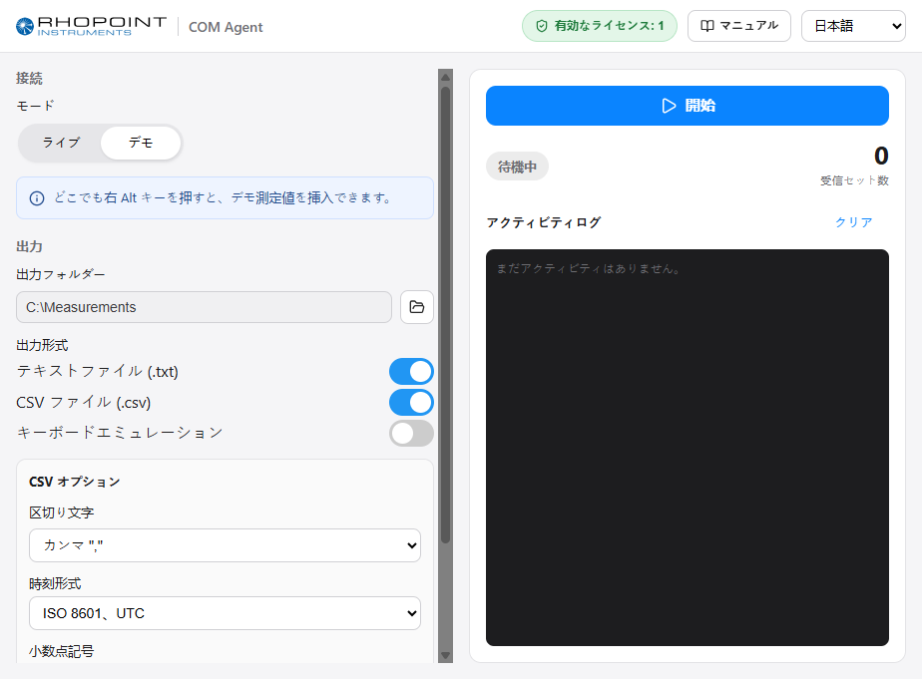
Task: Click the クリア link for the activity log
Action: [x=854, y=222]
